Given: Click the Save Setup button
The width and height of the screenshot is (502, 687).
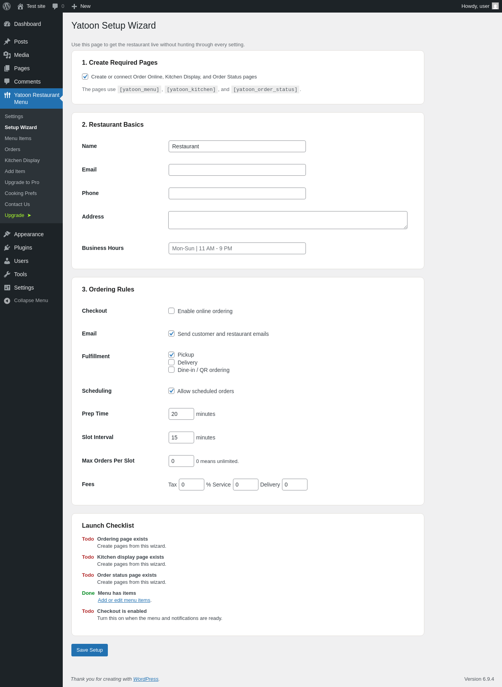Looking at the screenshot, I should [x=89, y=650].
